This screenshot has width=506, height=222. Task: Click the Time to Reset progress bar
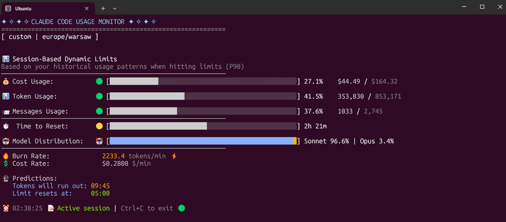pyautogui.click(x=203, y=126)
